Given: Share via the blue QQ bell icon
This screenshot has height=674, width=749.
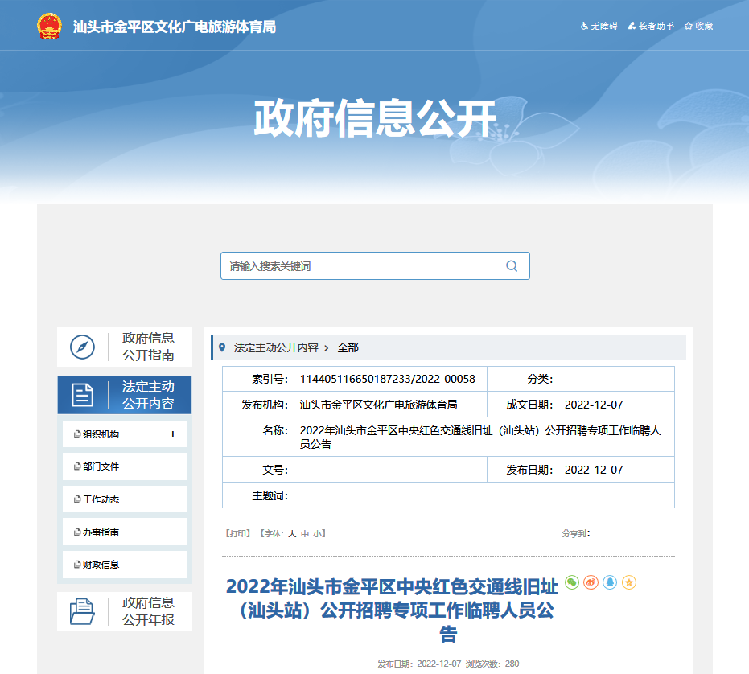Looking at the screenshot, I should coord(610,582).
